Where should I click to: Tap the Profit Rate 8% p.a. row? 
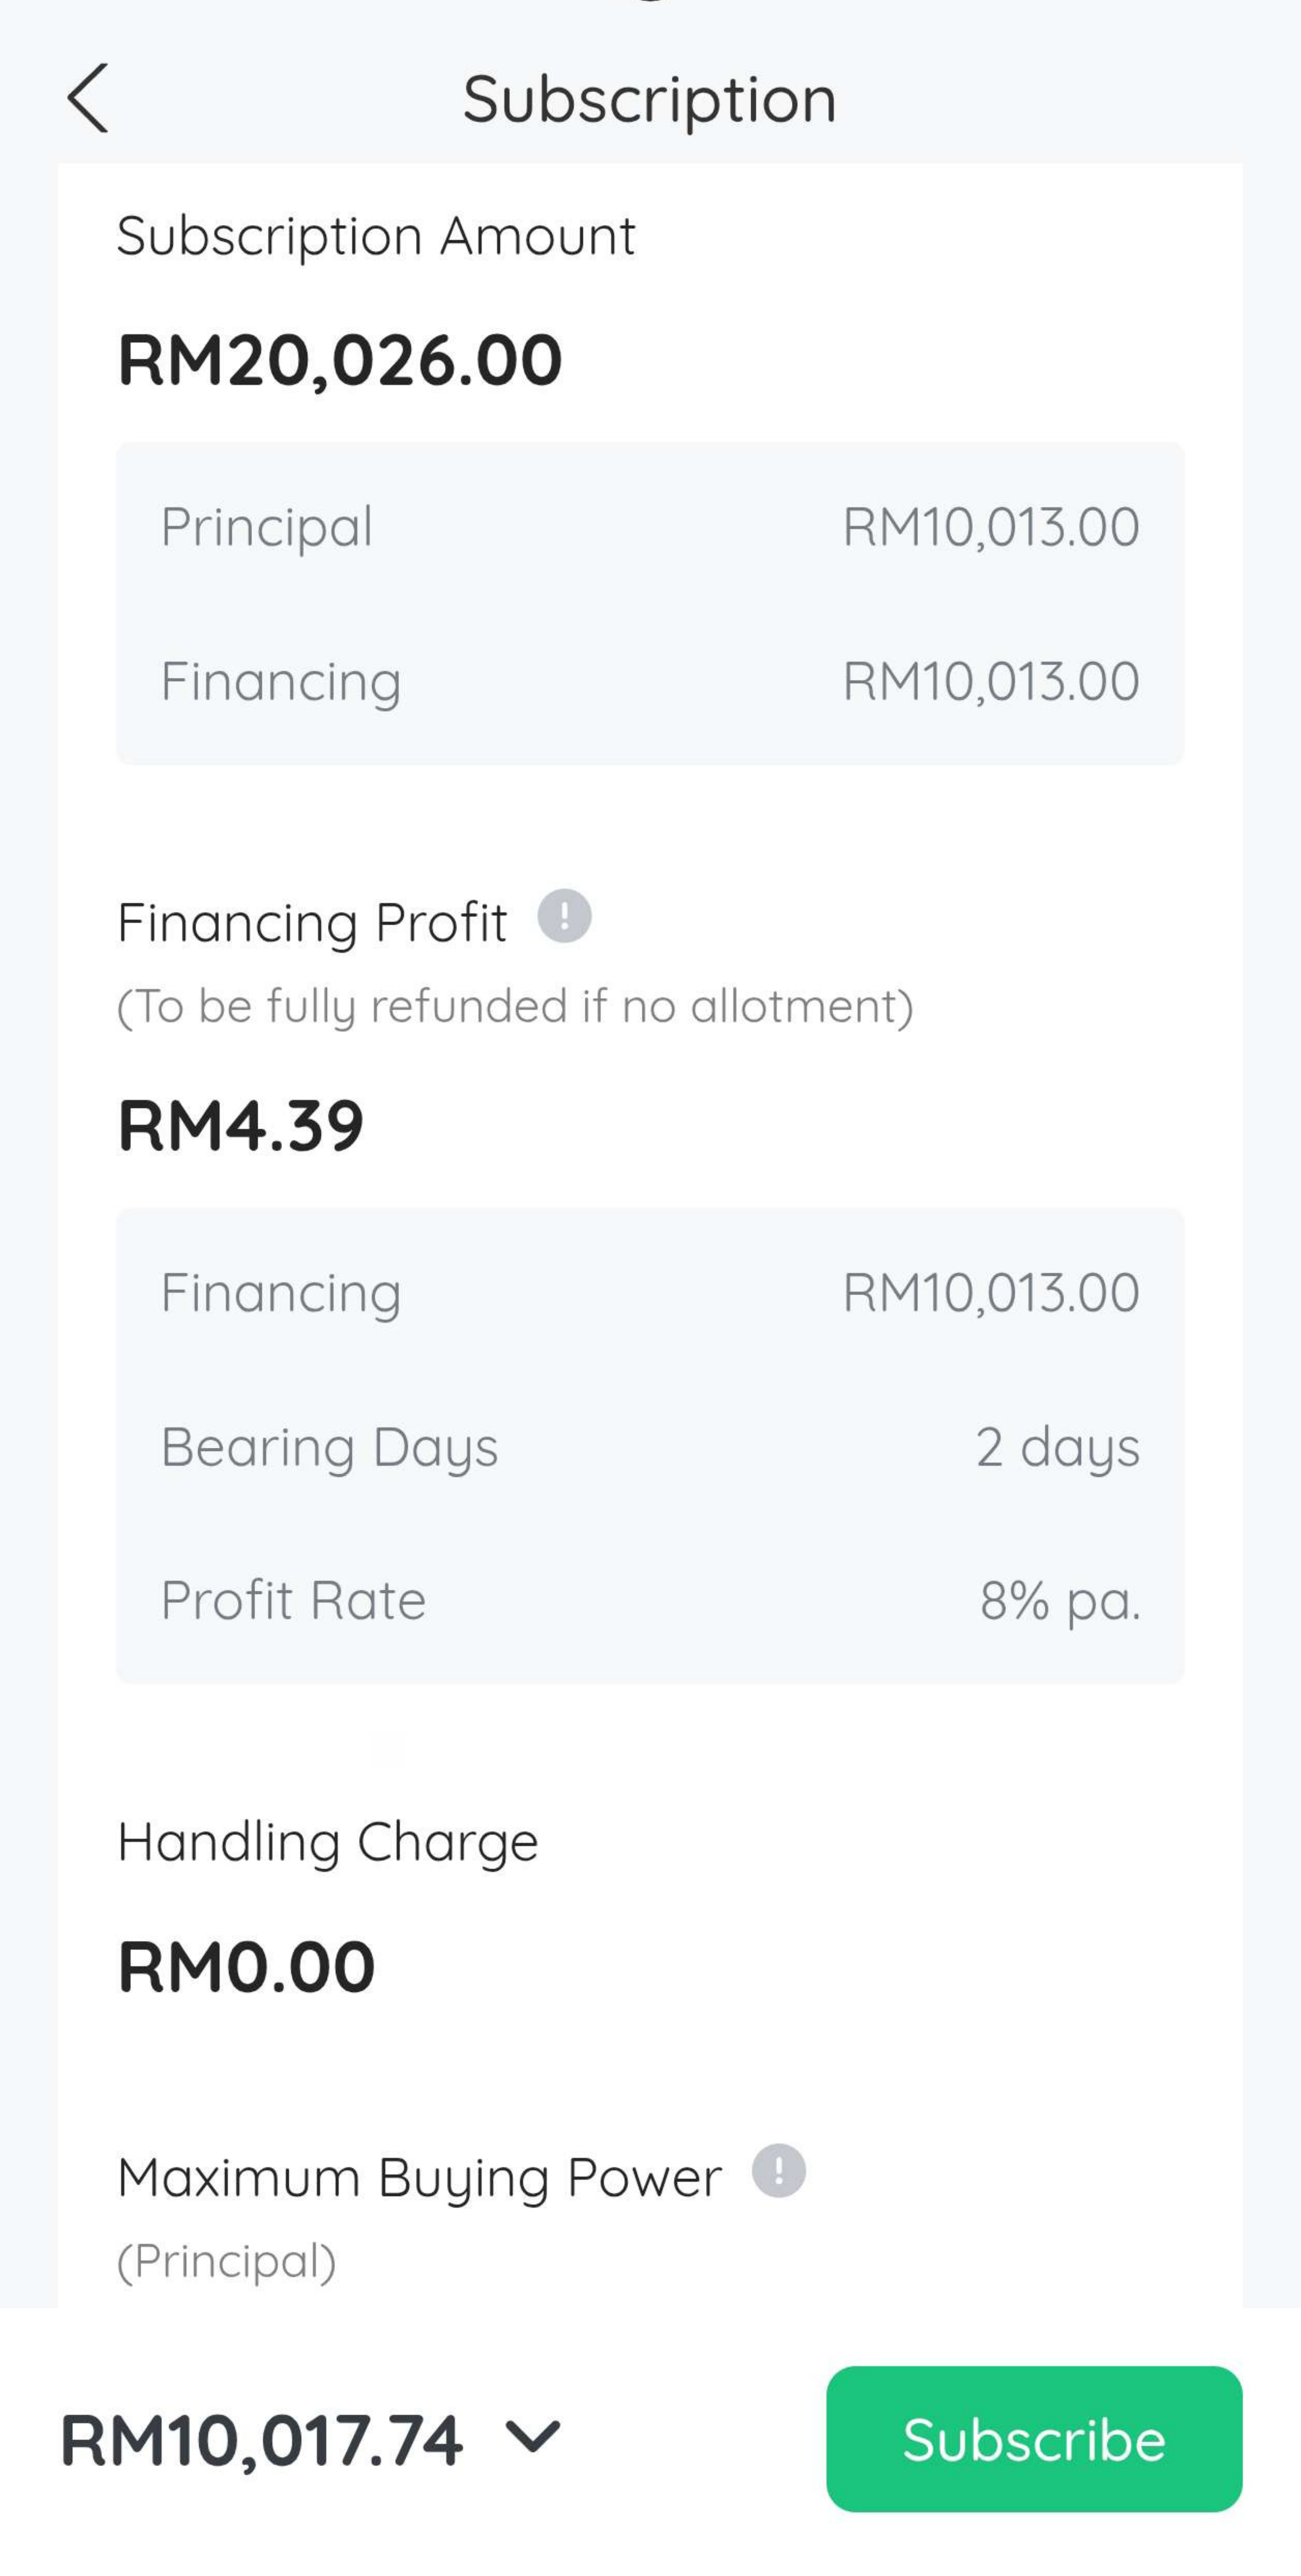pyautogui.click(x=650, y=1600)
